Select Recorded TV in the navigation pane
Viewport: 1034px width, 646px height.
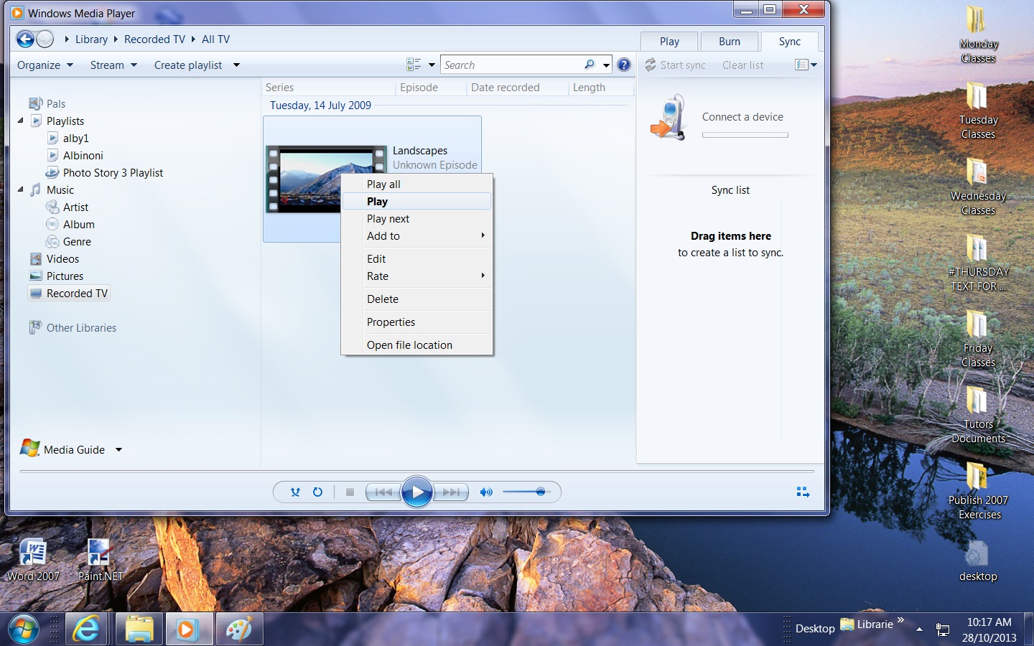69,293
